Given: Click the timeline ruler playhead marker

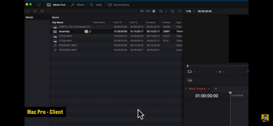Looking at the screenshot, I should pos(230,93).
